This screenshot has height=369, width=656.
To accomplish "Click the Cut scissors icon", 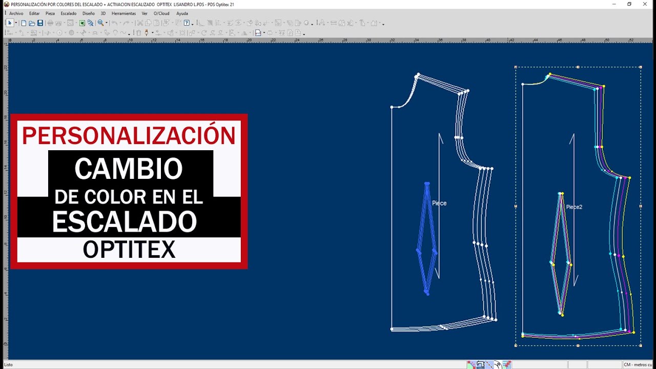I will pos(139,23).
